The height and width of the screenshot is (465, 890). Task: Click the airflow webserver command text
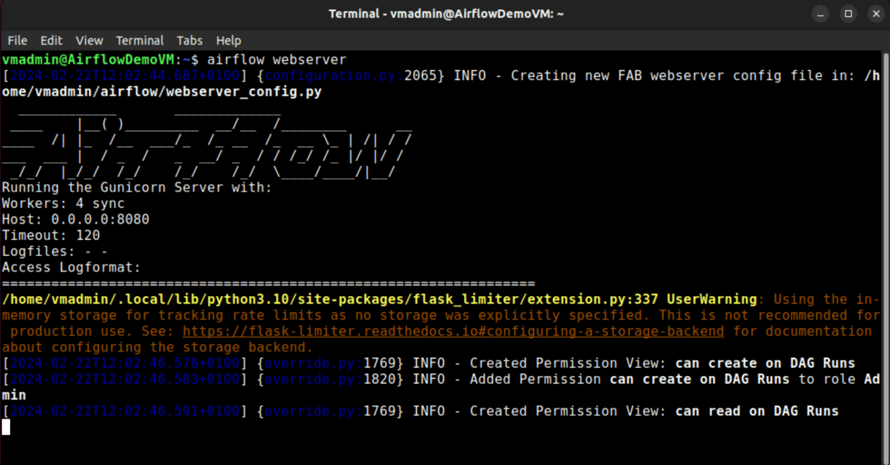(x=277, y=59)
